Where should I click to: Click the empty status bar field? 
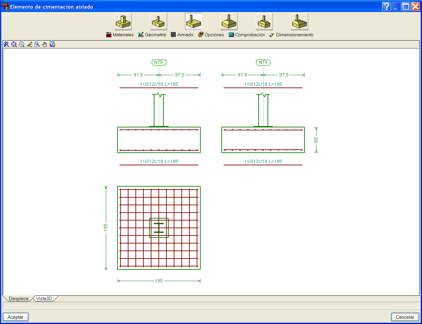(x=211, y=305)
